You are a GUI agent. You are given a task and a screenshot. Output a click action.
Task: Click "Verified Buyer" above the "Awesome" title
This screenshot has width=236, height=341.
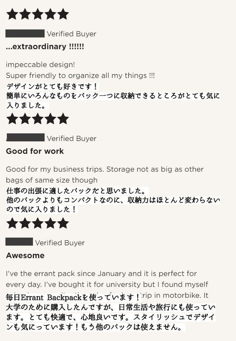60,243
